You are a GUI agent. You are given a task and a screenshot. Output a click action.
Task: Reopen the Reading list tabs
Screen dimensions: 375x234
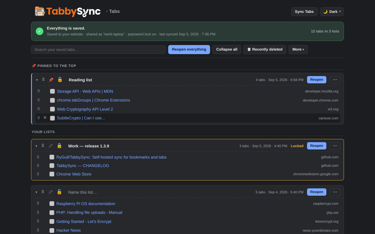click(317, 80)
